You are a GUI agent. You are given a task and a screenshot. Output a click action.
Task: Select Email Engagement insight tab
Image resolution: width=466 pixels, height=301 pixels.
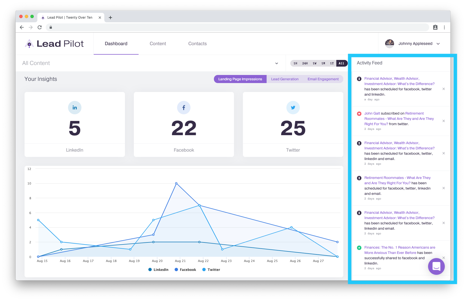tap(323, 79)
